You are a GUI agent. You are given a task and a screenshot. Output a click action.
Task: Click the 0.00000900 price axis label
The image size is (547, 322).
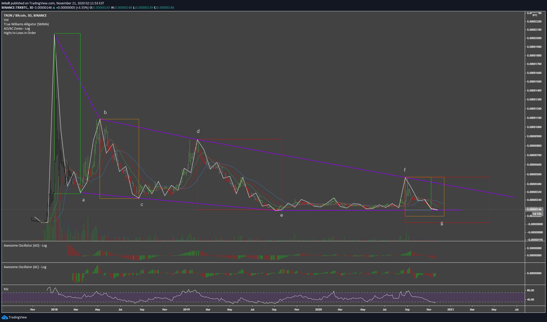(x=534, y=136)
